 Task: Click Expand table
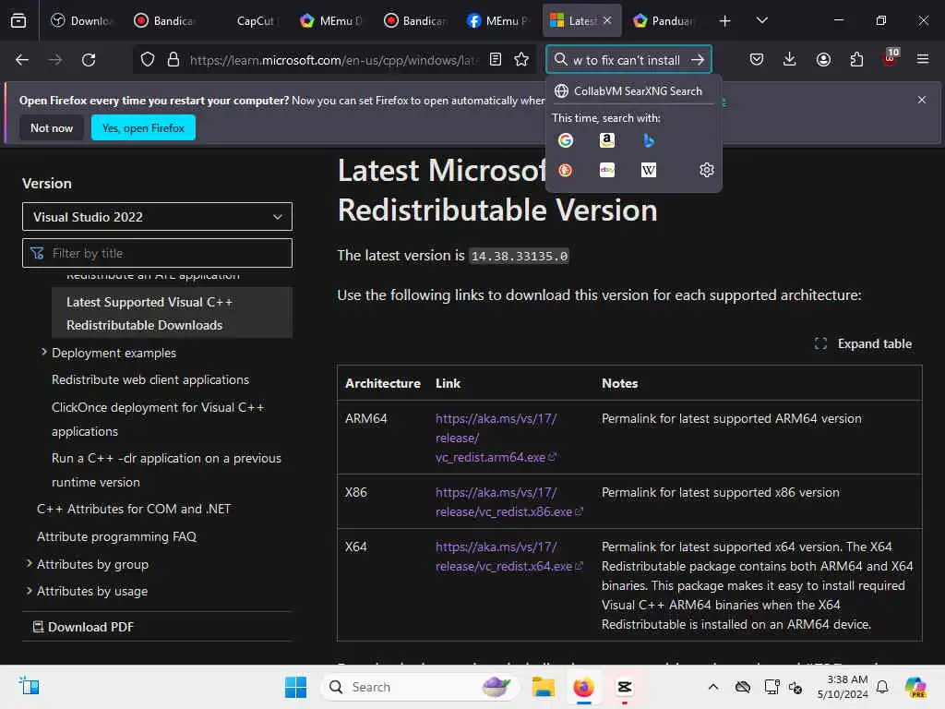click(x=863, y=343)
